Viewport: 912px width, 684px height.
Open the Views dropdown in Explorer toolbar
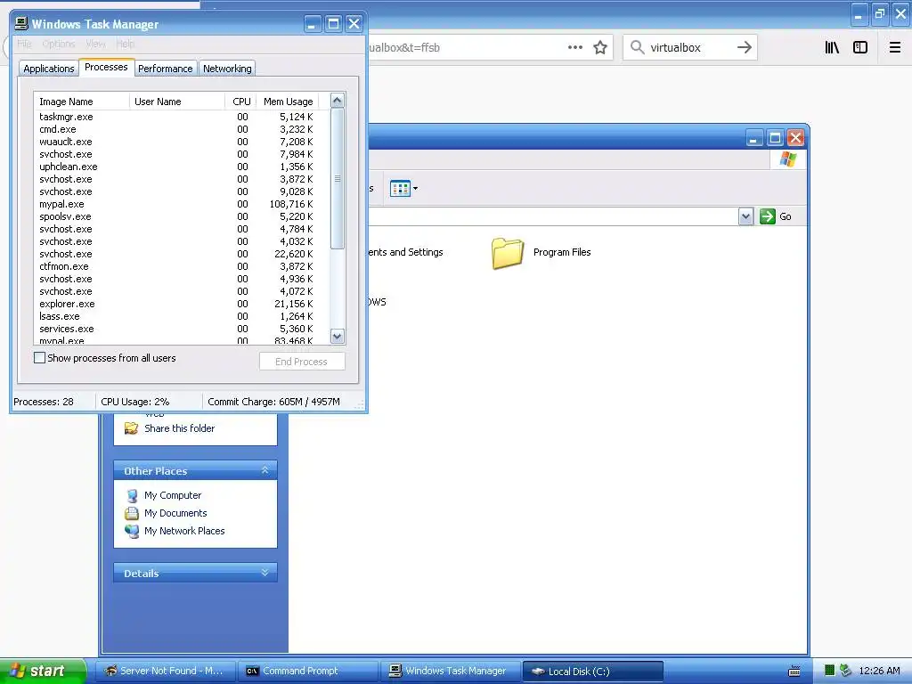coord(403,189)
